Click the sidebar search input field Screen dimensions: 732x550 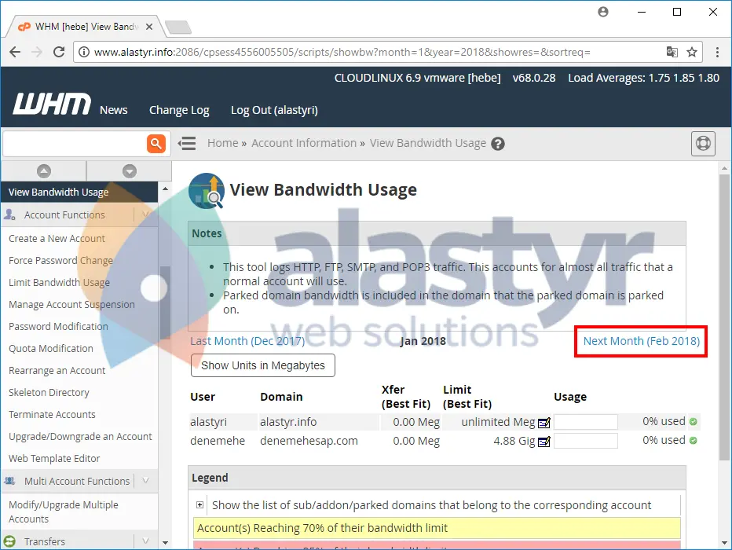coord(75,143)
